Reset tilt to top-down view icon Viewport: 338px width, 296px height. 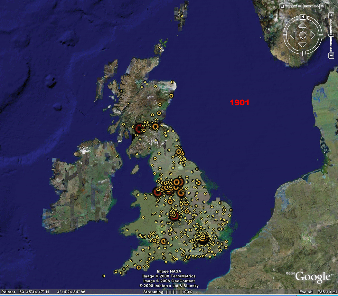click(282, 6)
